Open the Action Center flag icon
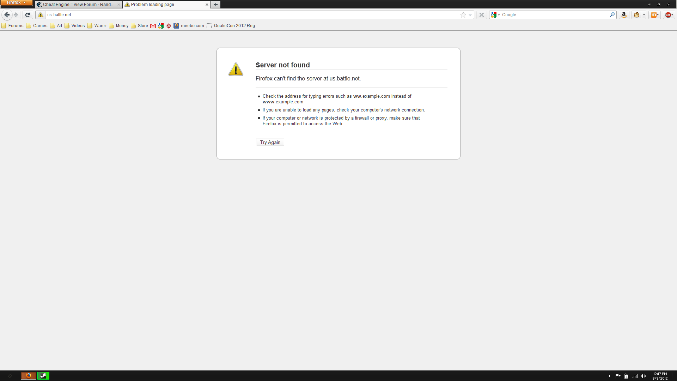This screenshot has width=677, height=381. (618, 376)
